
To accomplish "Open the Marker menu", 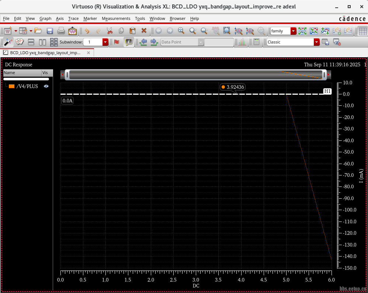I will click(x=90, y=18).
